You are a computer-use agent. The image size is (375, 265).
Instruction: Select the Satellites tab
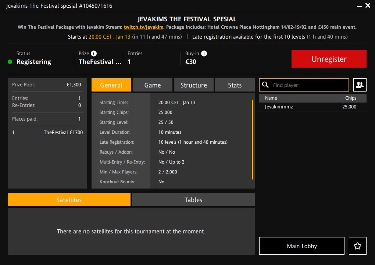click(69, 200)
